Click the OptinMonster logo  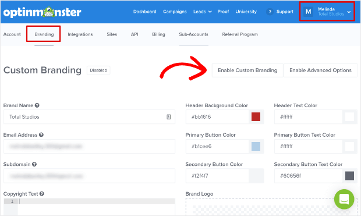42,12
